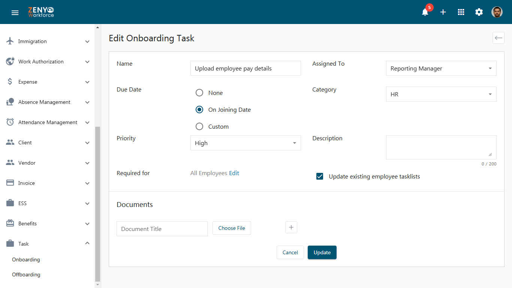Click the Benefits gift icon

pyautogui.click(x=10, y=223)
